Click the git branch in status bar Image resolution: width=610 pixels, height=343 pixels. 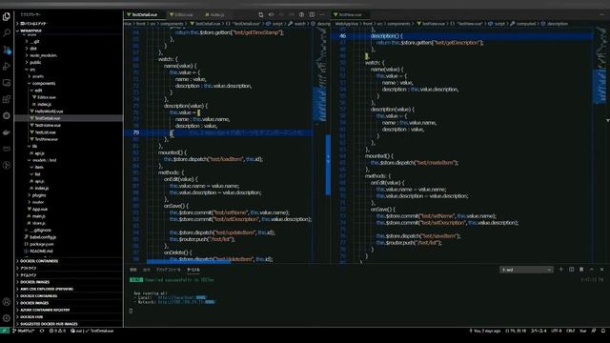coord(24,331)
